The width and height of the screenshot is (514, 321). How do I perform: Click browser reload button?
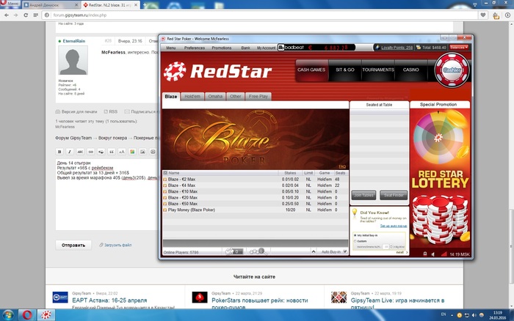click(x=26, y=15)
